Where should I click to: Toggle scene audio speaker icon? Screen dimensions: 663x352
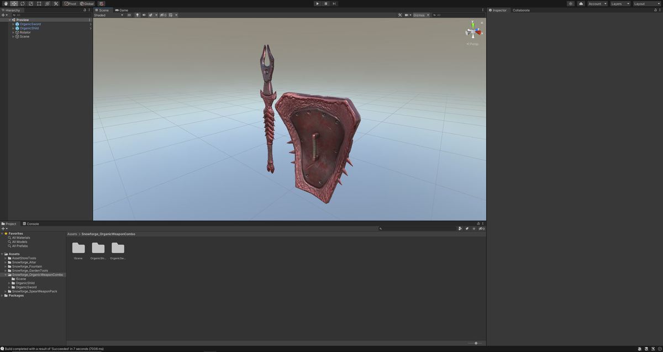click(x=144, y=15)
